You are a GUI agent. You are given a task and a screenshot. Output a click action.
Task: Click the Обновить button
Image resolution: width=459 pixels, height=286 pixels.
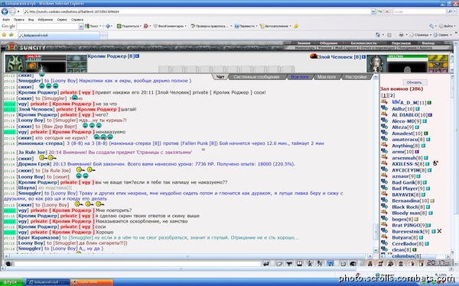pos(415,82)
